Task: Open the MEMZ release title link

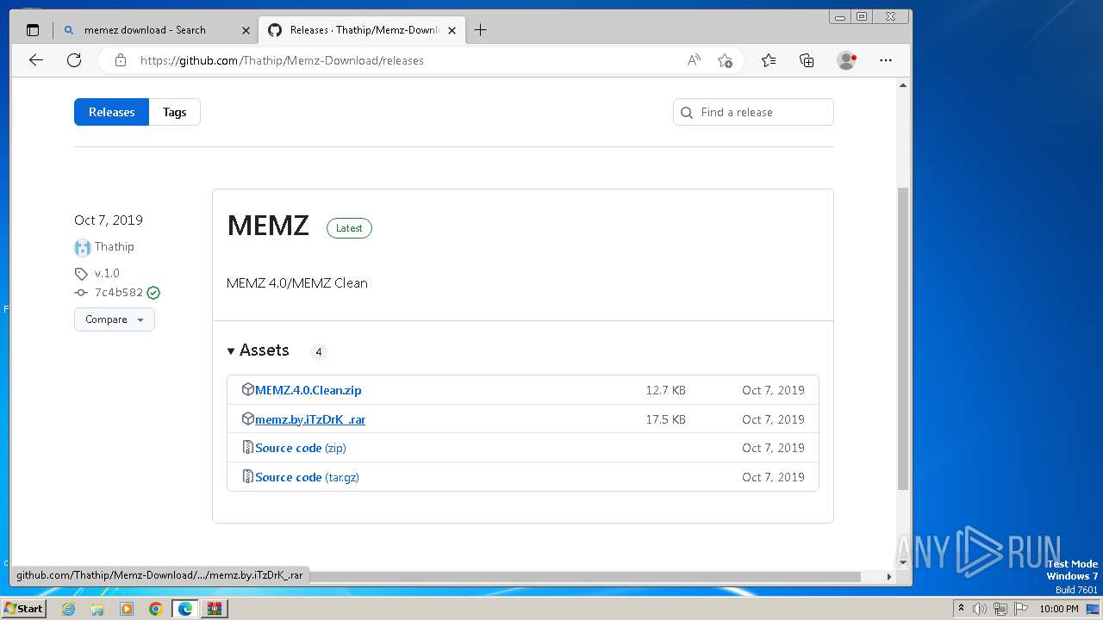Action: click(x=268, y=226)
